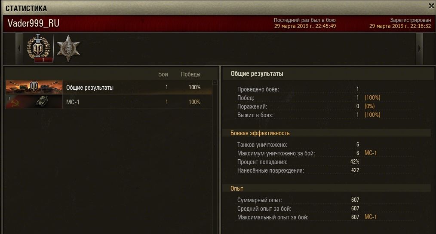Click the Процент попадания 42% value
The height and width of the screenshot is (234, 436).
355,161
